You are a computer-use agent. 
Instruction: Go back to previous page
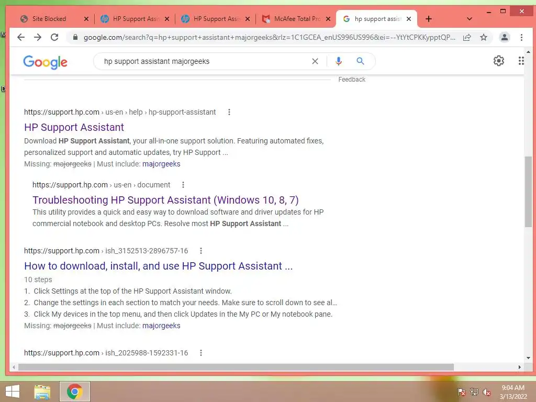tap(21, 37)
